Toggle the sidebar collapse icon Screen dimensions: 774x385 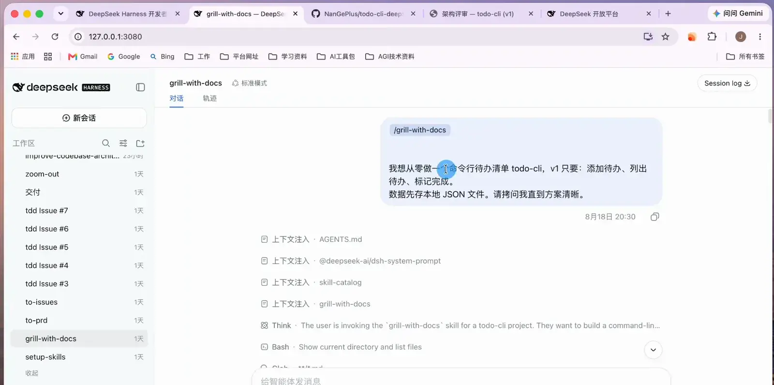coord(140,87)
